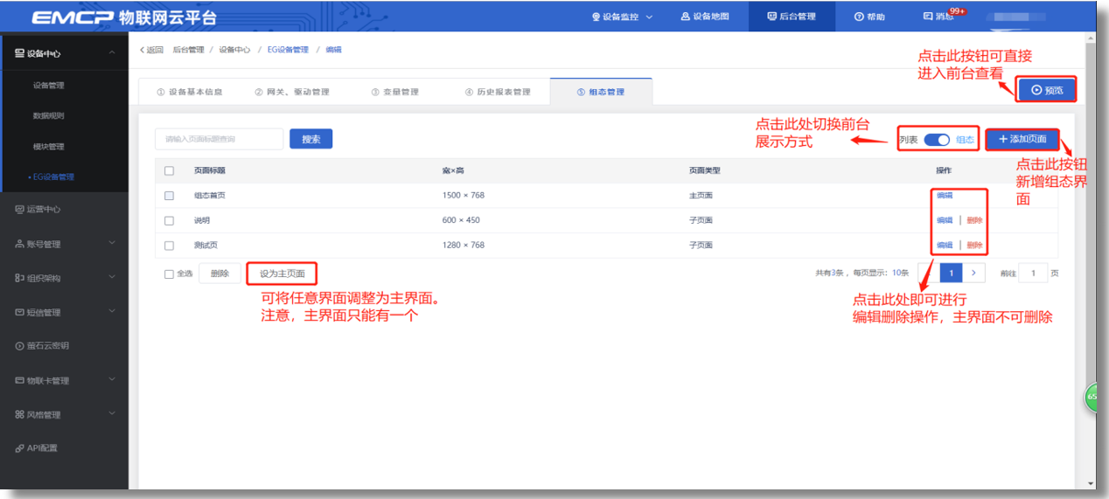1109x499 pixels.
Task: Click the 设备地图 icon in header
Action: [x=686, y=17]
